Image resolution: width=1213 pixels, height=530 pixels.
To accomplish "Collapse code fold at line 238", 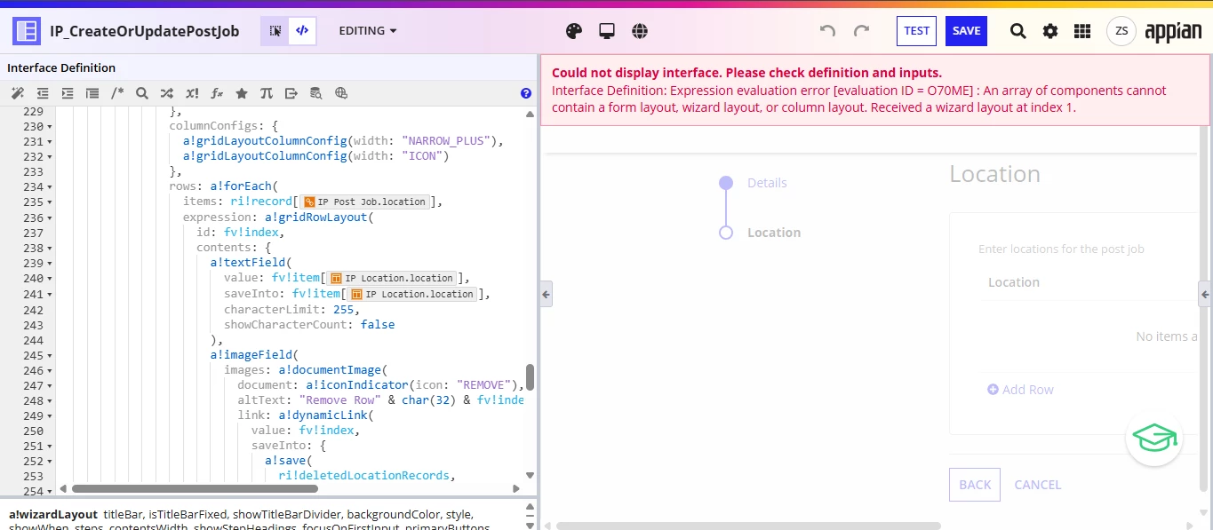I will pos(49,249).
